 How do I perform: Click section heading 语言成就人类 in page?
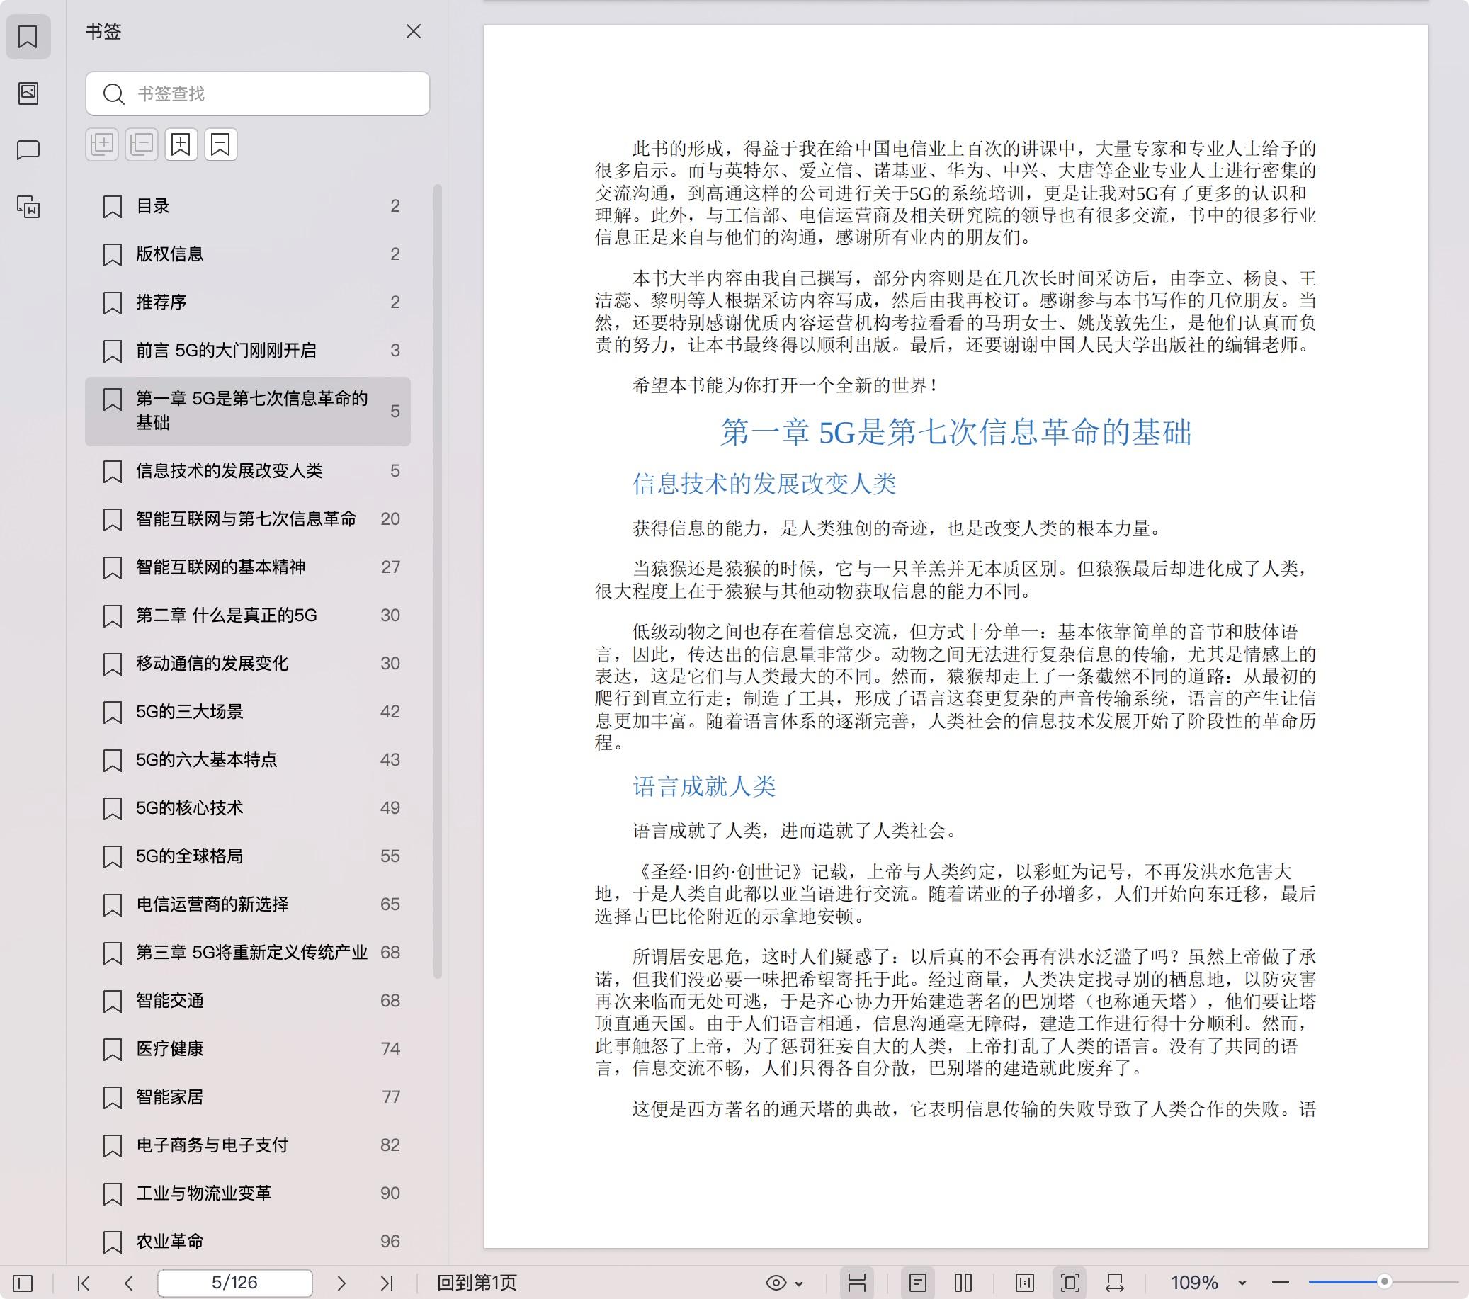[x=704, y=786]
